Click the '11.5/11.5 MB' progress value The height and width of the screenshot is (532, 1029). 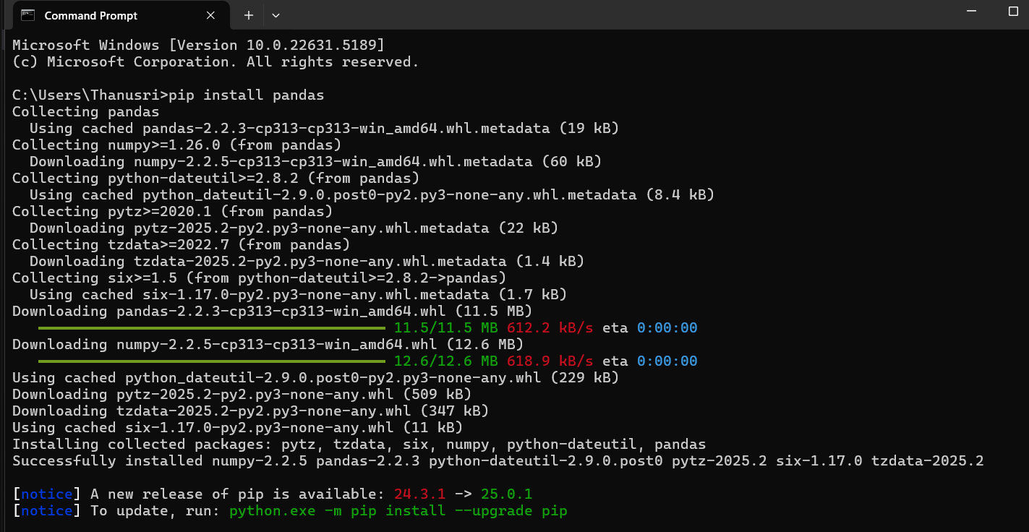click(446, 328)
